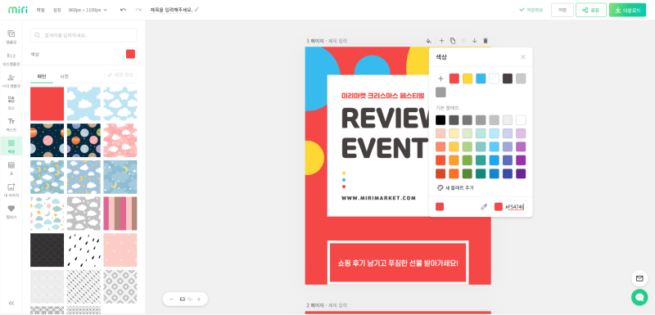655x315 pixels.
Task: Select pink cloud pattern thumbnail
Action: tap(120, 140)
